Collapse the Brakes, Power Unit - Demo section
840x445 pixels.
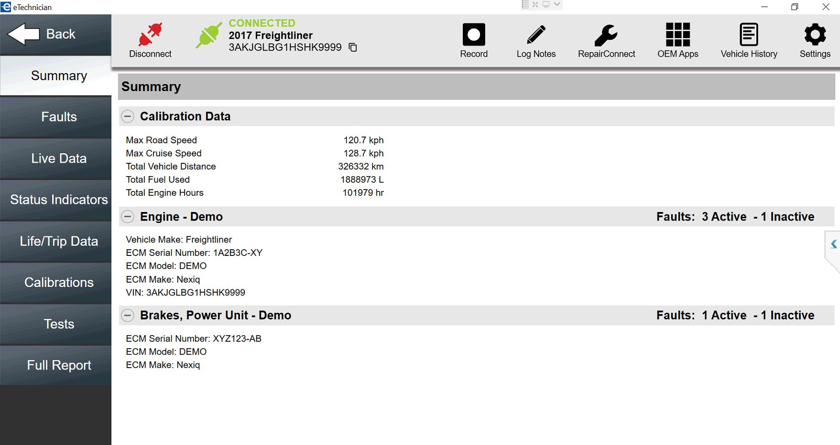128,316
